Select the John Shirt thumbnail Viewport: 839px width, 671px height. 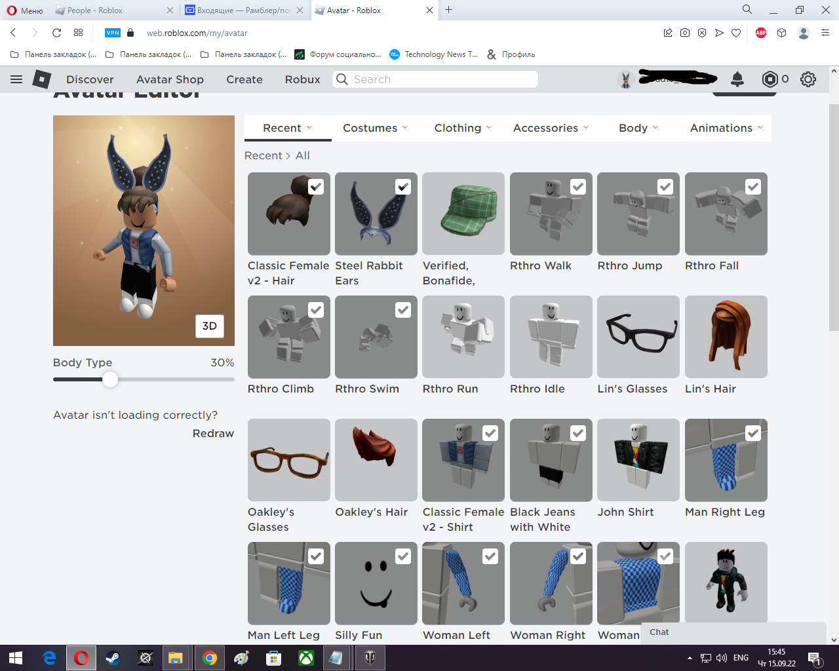(x=638, y=460)
